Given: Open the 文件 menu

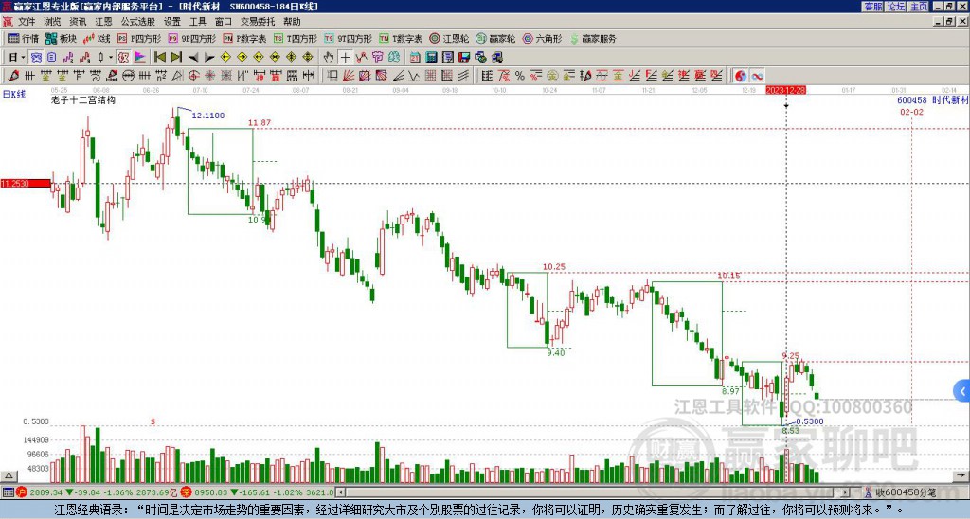Looking at the screenshot, I should (27, 22).
